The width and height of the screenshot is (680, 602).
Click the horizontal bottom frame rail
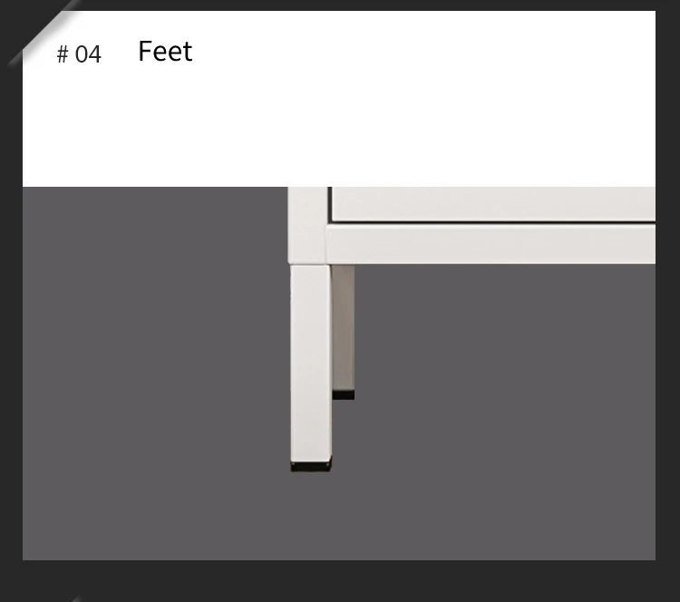(x=491, y=244)
